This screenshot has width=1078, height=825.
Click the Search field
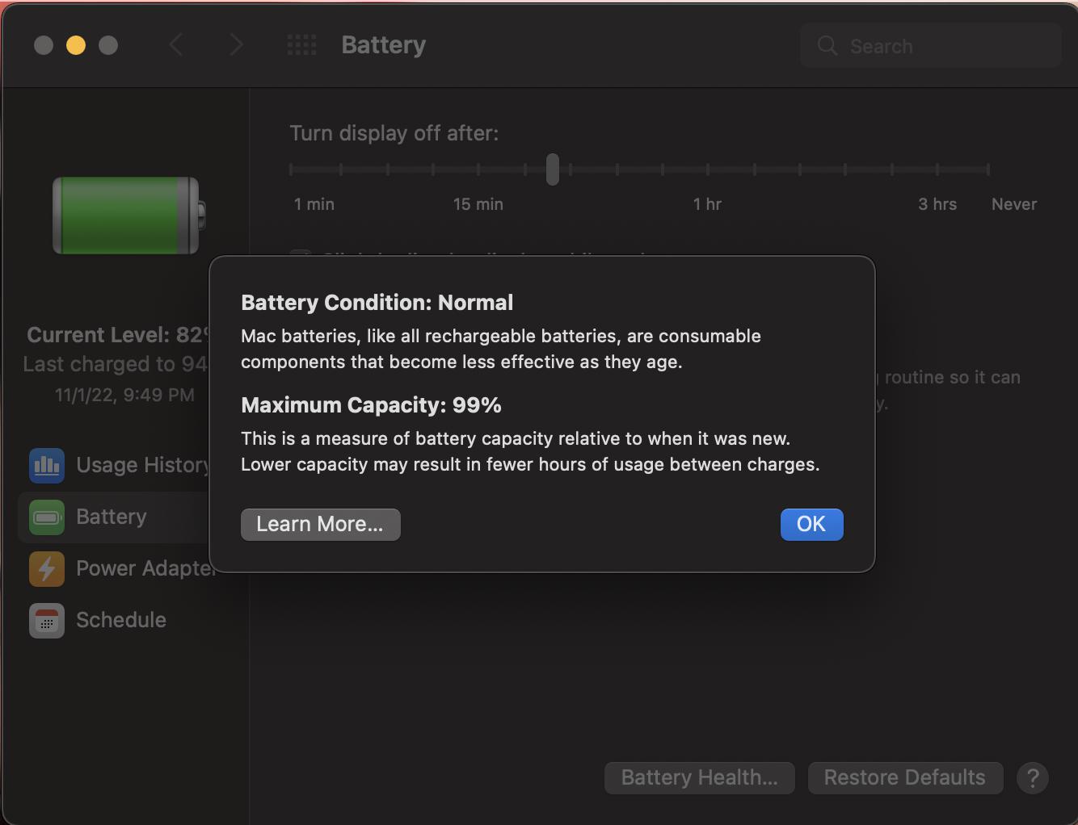(931, 46)
